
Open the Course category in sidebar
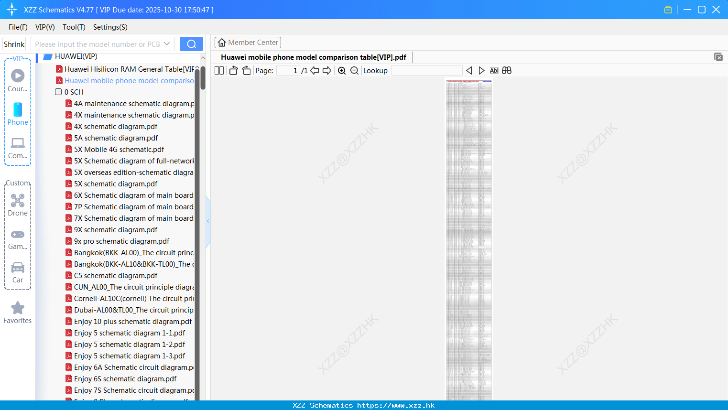pos(18,80)
